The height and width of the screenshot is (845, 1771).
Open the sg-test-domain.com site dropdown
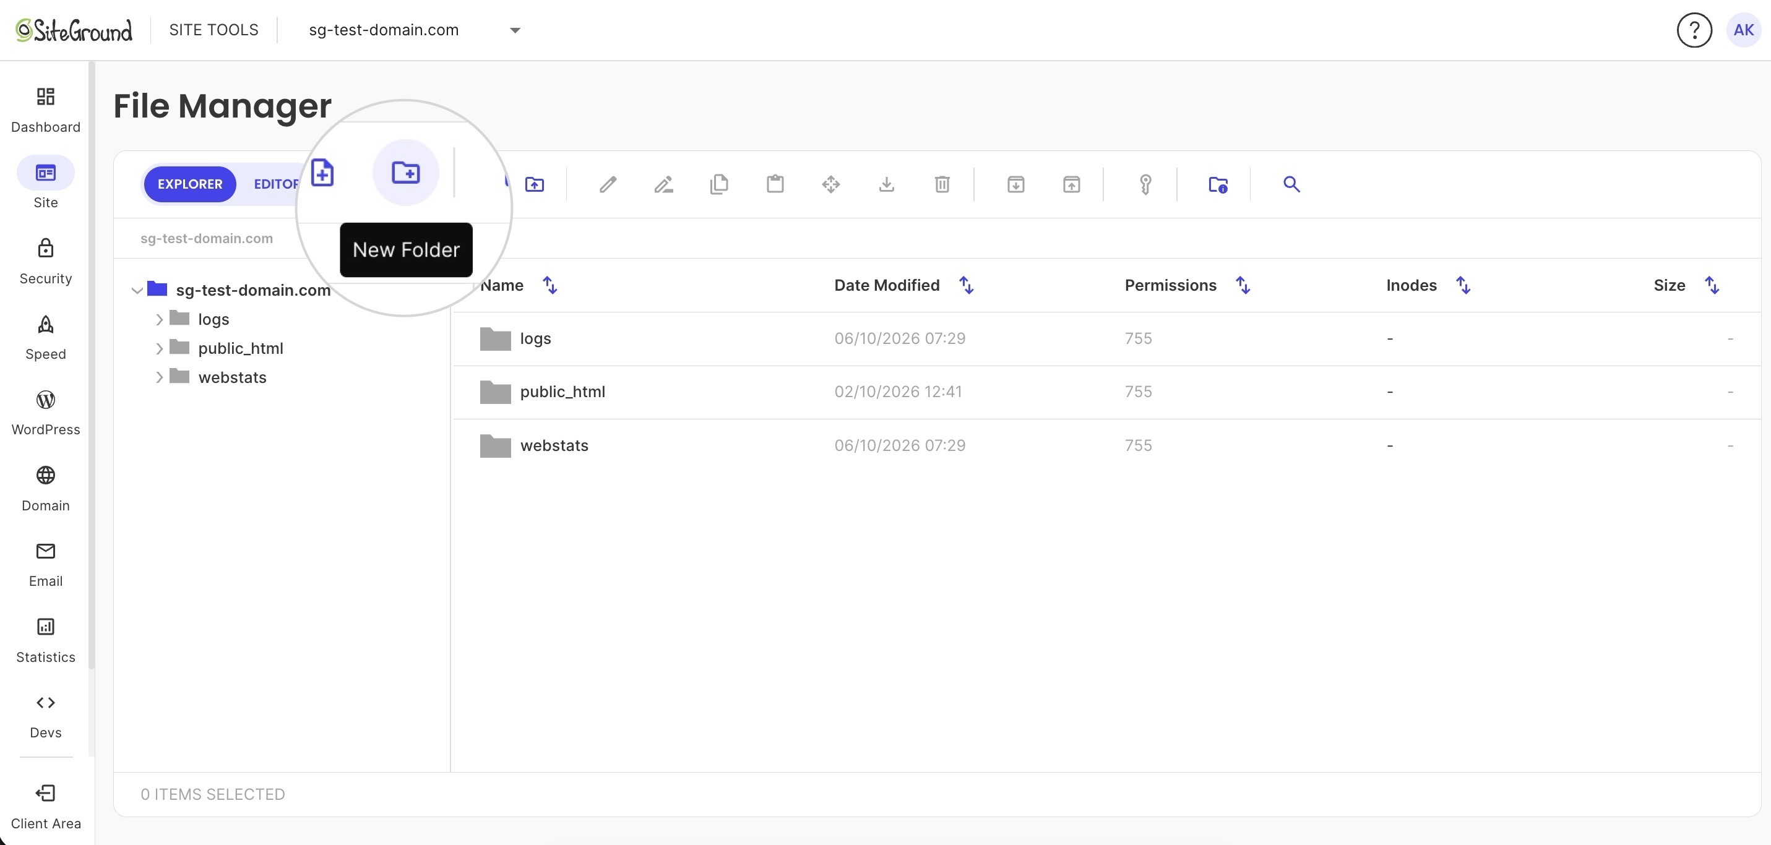click(415, 30)
